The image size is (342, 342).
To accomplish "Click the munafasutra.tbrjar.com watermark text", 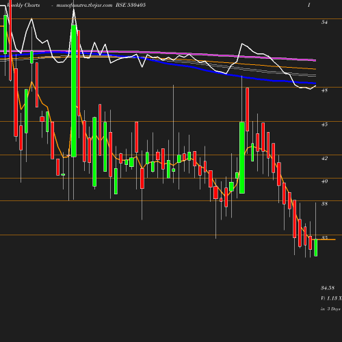I will click(84, 5).
